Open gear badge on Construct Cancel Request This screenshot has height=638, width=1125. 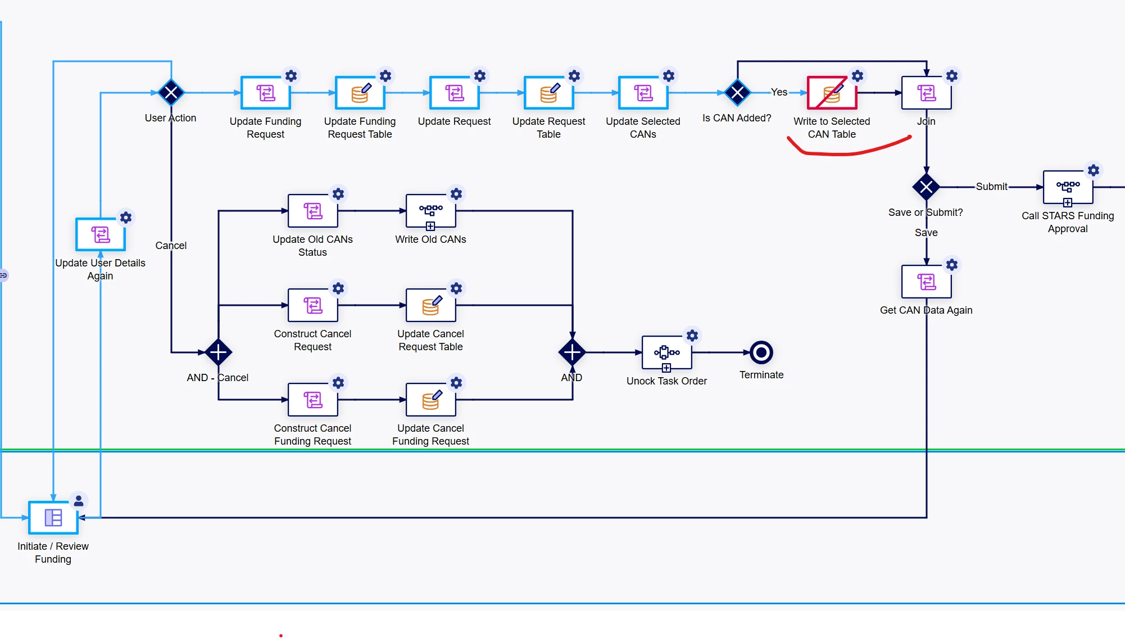point(338,288)
